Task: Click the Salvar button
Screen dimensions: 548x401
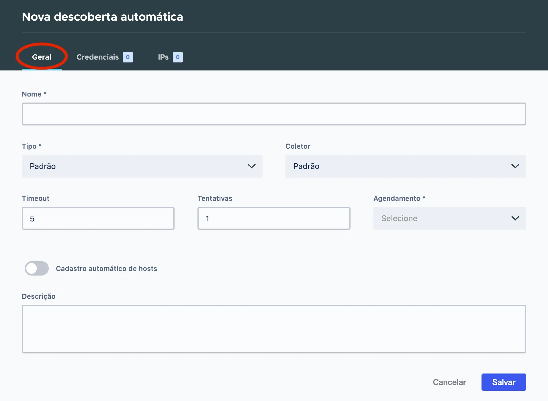Action: click(x=504, y=382)
